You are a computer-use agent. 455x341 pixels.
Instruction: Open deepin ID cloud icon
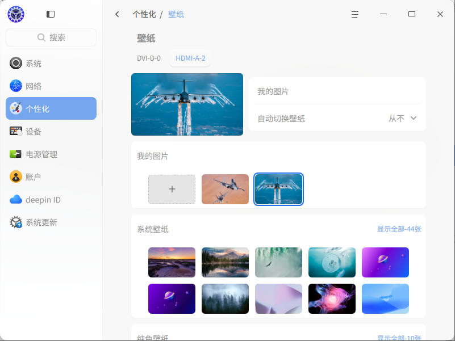16,200
